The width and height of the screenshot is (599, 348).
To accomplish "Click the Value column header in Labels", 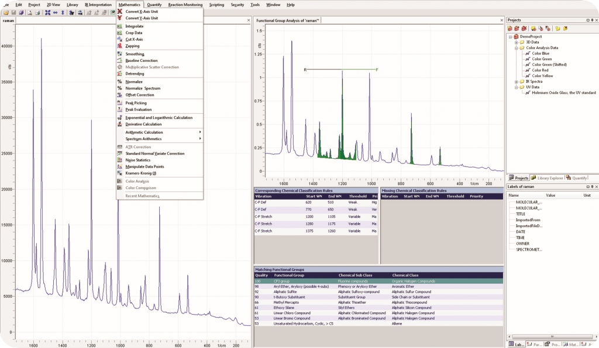I will (550, 195).
